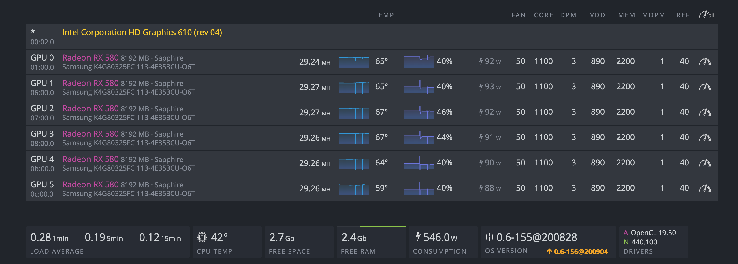Open OS update link 0.6-156@200904
The width and height of the screenshot is (738, 264).
tap(581, 252)
